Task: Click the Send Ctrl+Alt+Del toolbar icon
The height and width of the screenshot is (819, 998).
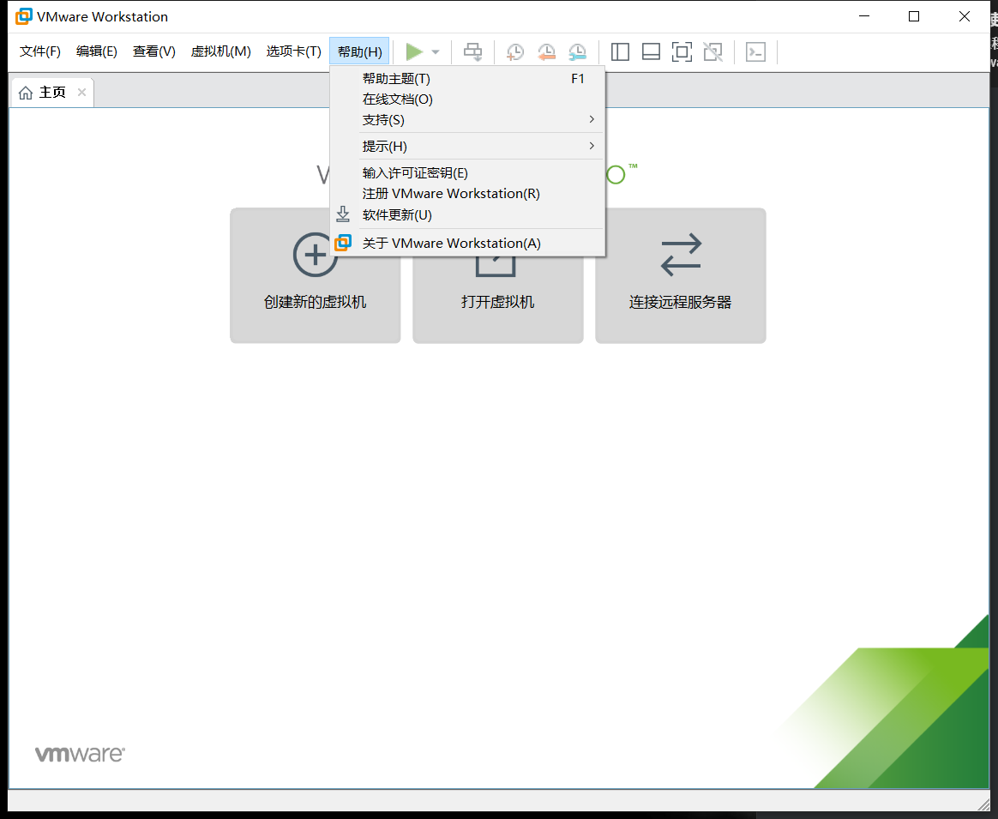Action: [x=472, y=51]
